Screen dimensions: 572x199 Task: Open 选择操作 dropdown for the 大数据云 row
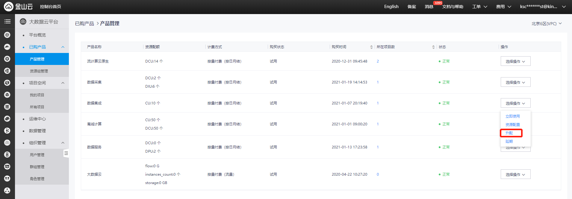[515, 174]
